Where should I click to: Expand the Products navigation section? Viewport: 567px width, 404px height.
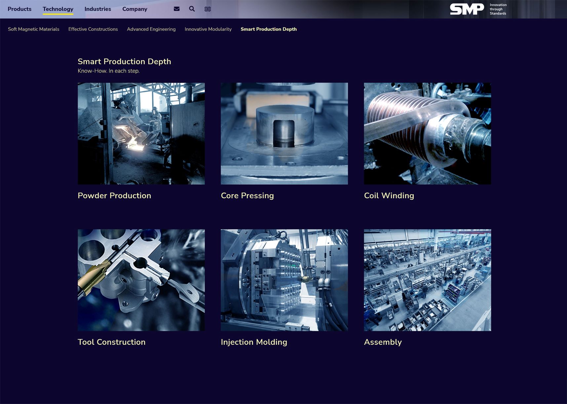(x=19, y=9)
